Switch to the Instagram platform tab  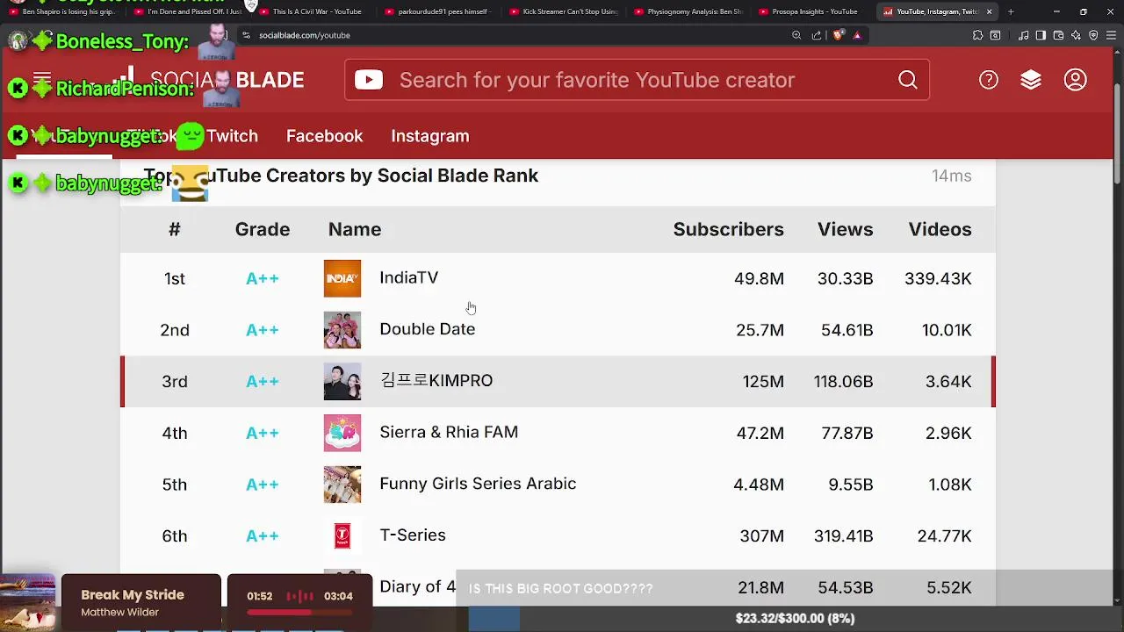[430, 136]
